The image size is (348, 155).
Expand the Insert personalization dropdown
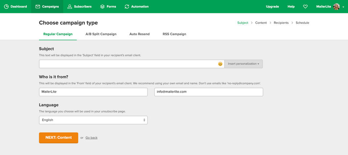[244, 64]
